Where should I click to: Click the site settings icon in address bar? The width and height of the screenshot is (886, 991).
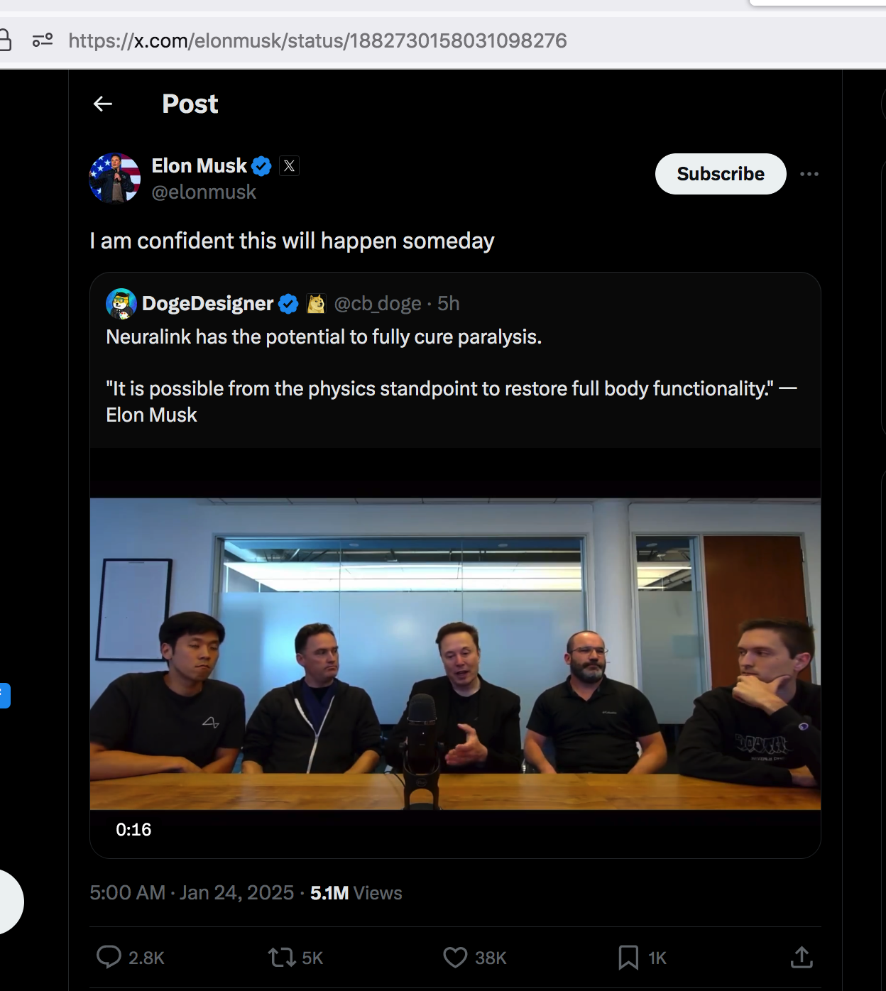[43, 40]
